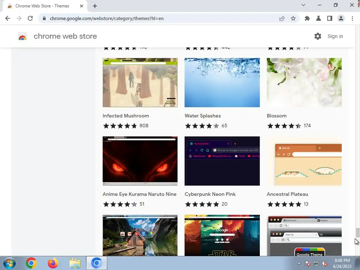
Task: Click the Sign in link
Action: (x=335, y=36)
